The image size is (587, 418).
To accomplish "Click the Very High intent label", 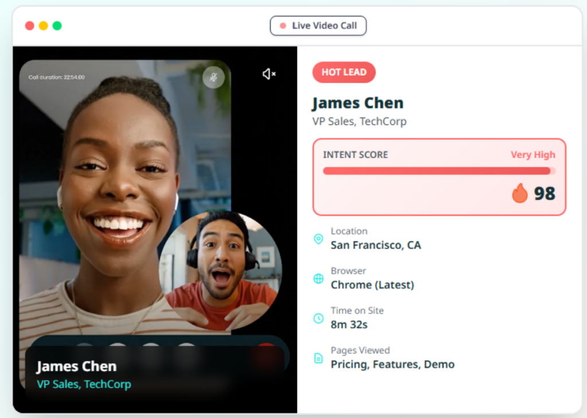I will click(x=533, y=155).
